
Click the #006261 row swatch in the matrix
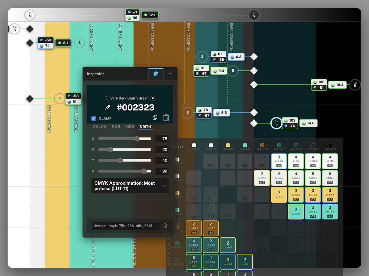pyautogui.click(x=178, y=243)
